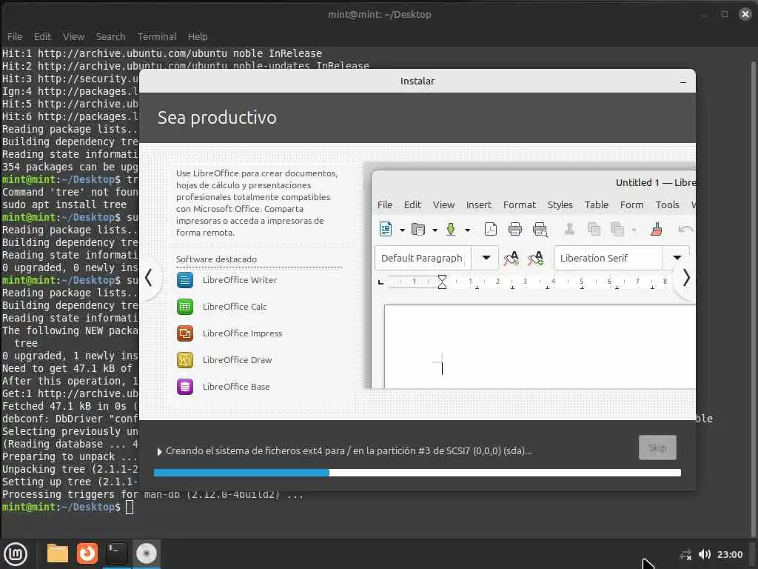This screenshot has width=758, height=569.
Task: Click the Undo arrow in Writer preview
Action: (685, 229)
